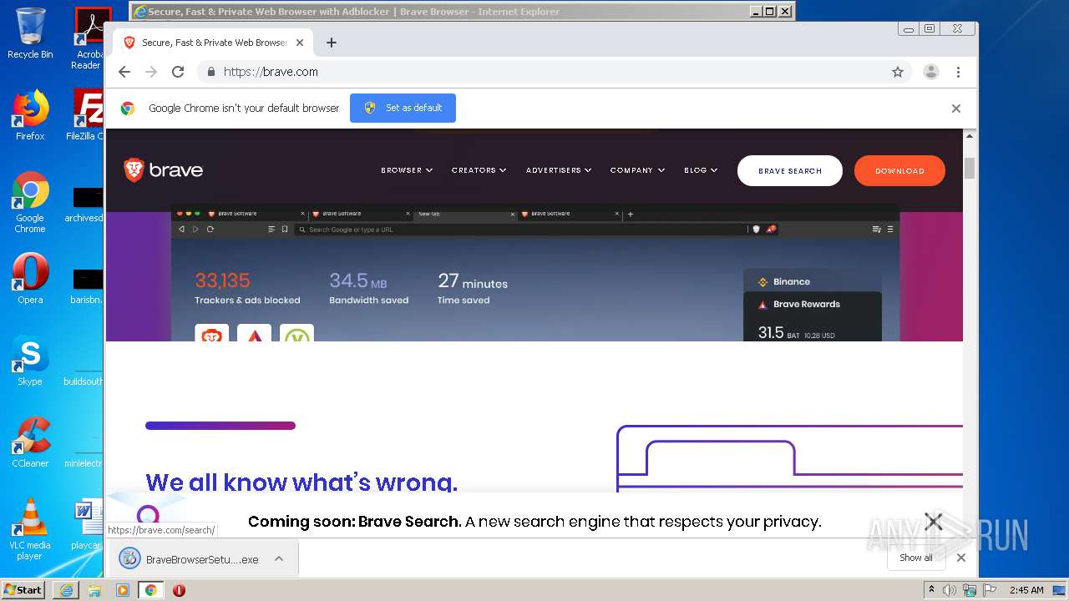Open Firefox desktop shortcut
1069x601 pixels.
pyautogui.click(x=30, y=115)
